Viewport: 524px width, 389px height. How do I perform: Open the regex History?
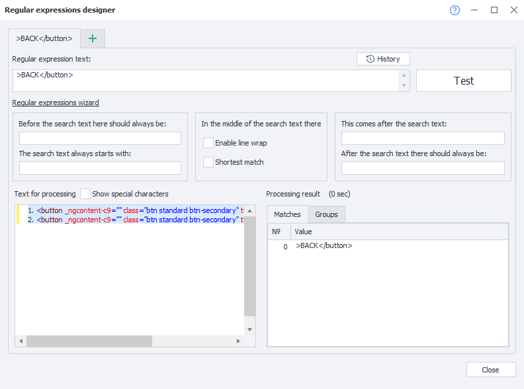pyautogui.click(x=383, y=59)
